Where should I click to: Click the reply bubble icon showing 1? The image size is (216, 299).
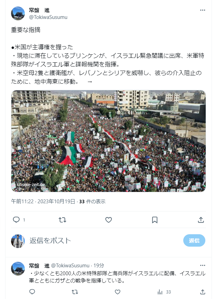tap(19, 220)
